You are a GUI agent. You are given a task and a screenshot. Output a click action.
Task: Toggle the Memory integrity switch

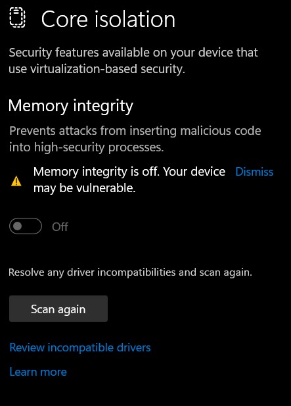pyautogui.click(x=26, y=226)
